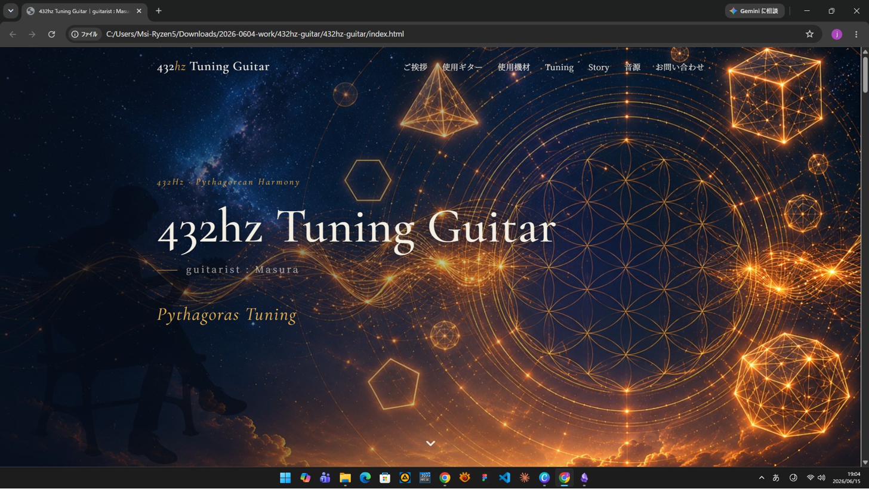The height and width of the screenshot is (501, 869).
Task: Toggle the Japanese IME あ indicator
Action: (x=776, y=478)
